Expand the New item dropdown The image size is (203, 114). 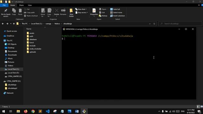coord(81,9)
